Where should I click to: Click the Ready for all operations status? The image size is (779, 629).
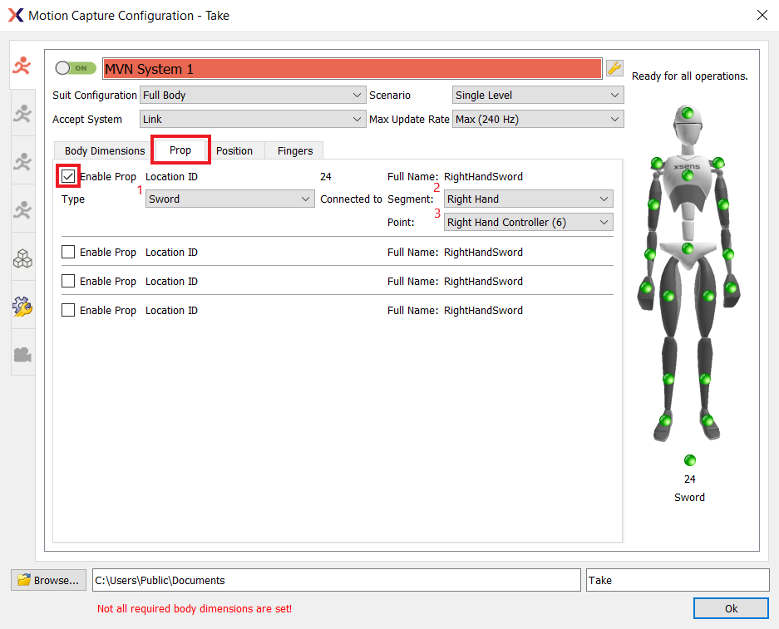689,76
